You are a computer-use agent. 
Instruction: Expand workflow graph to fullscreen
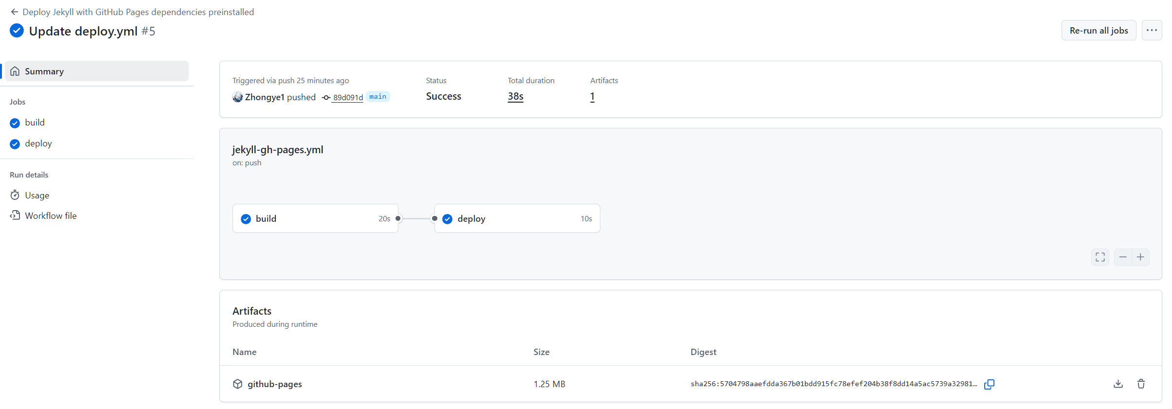(x=1100, y=257)
